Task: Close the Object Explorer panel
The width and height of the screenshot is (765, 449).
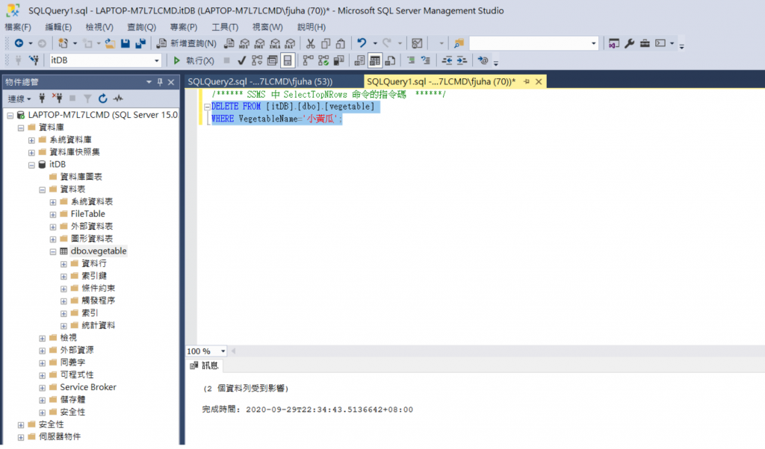Action: (x=171, y=82)
